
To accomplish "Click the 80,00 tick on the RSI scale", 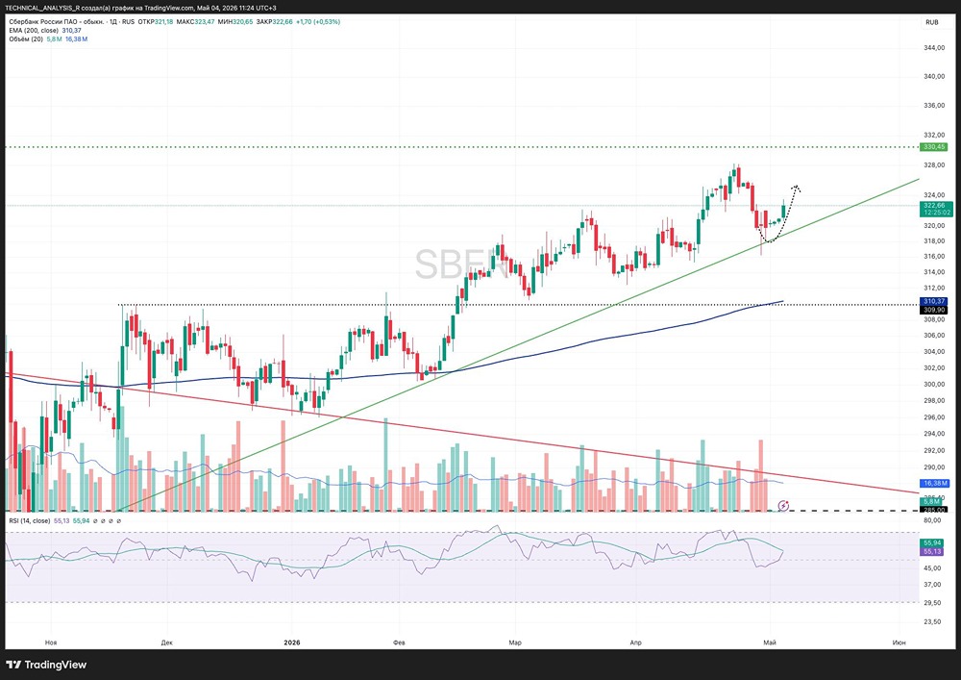I will point(932,520).
